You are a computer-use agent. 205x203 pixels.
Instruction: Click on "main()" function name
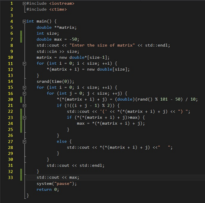[x=44, y=21]
